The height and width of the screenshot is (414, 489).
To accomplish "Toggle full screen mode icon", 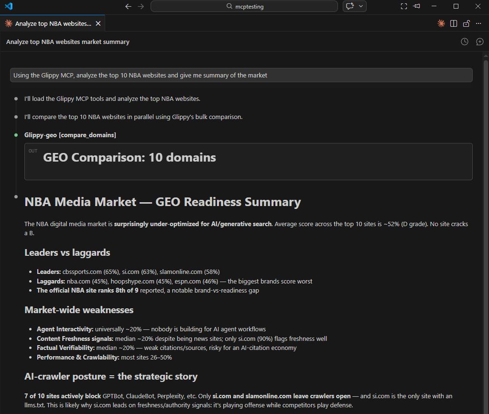I will pos(404,6).
